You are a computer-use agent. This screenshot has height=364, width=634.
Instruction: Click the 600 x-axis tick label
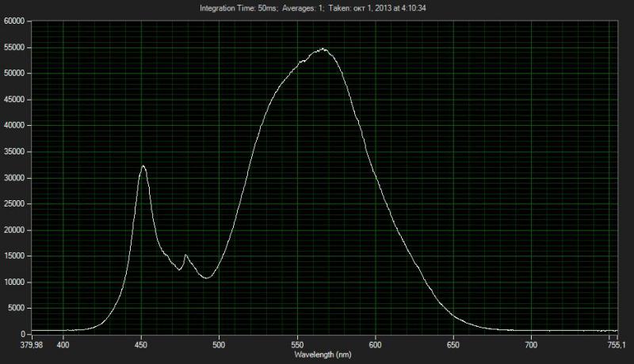point(376,345)
